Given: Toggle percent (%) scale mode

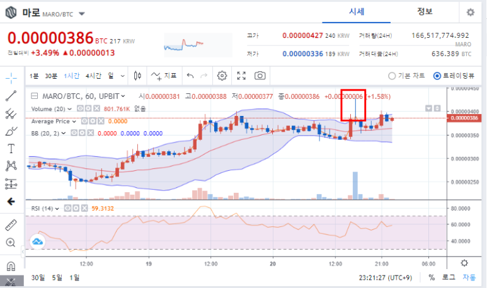Looking at the screenshot, I should [432, 277].
